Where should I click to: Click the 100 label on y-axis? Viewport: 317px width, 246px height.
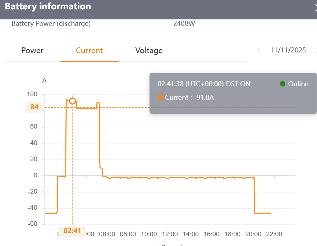(32, 94)
